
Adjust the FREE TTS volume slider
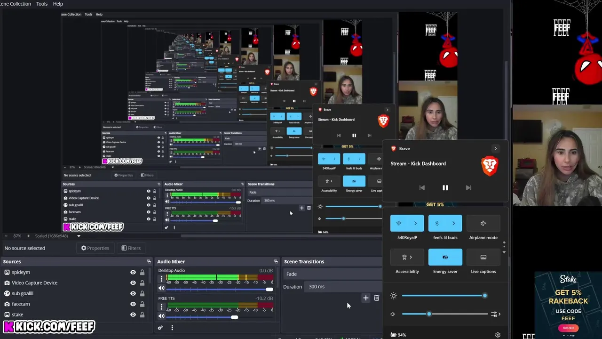tap(219, 317)
